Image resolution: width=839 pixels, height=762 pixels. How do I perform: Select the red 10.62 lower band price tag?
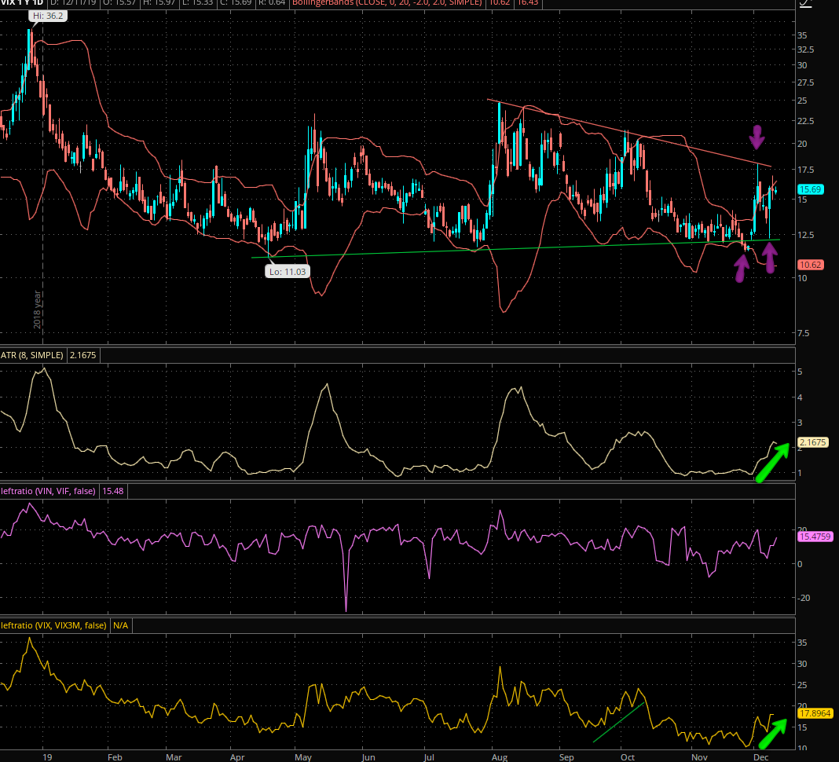point(809,265)
